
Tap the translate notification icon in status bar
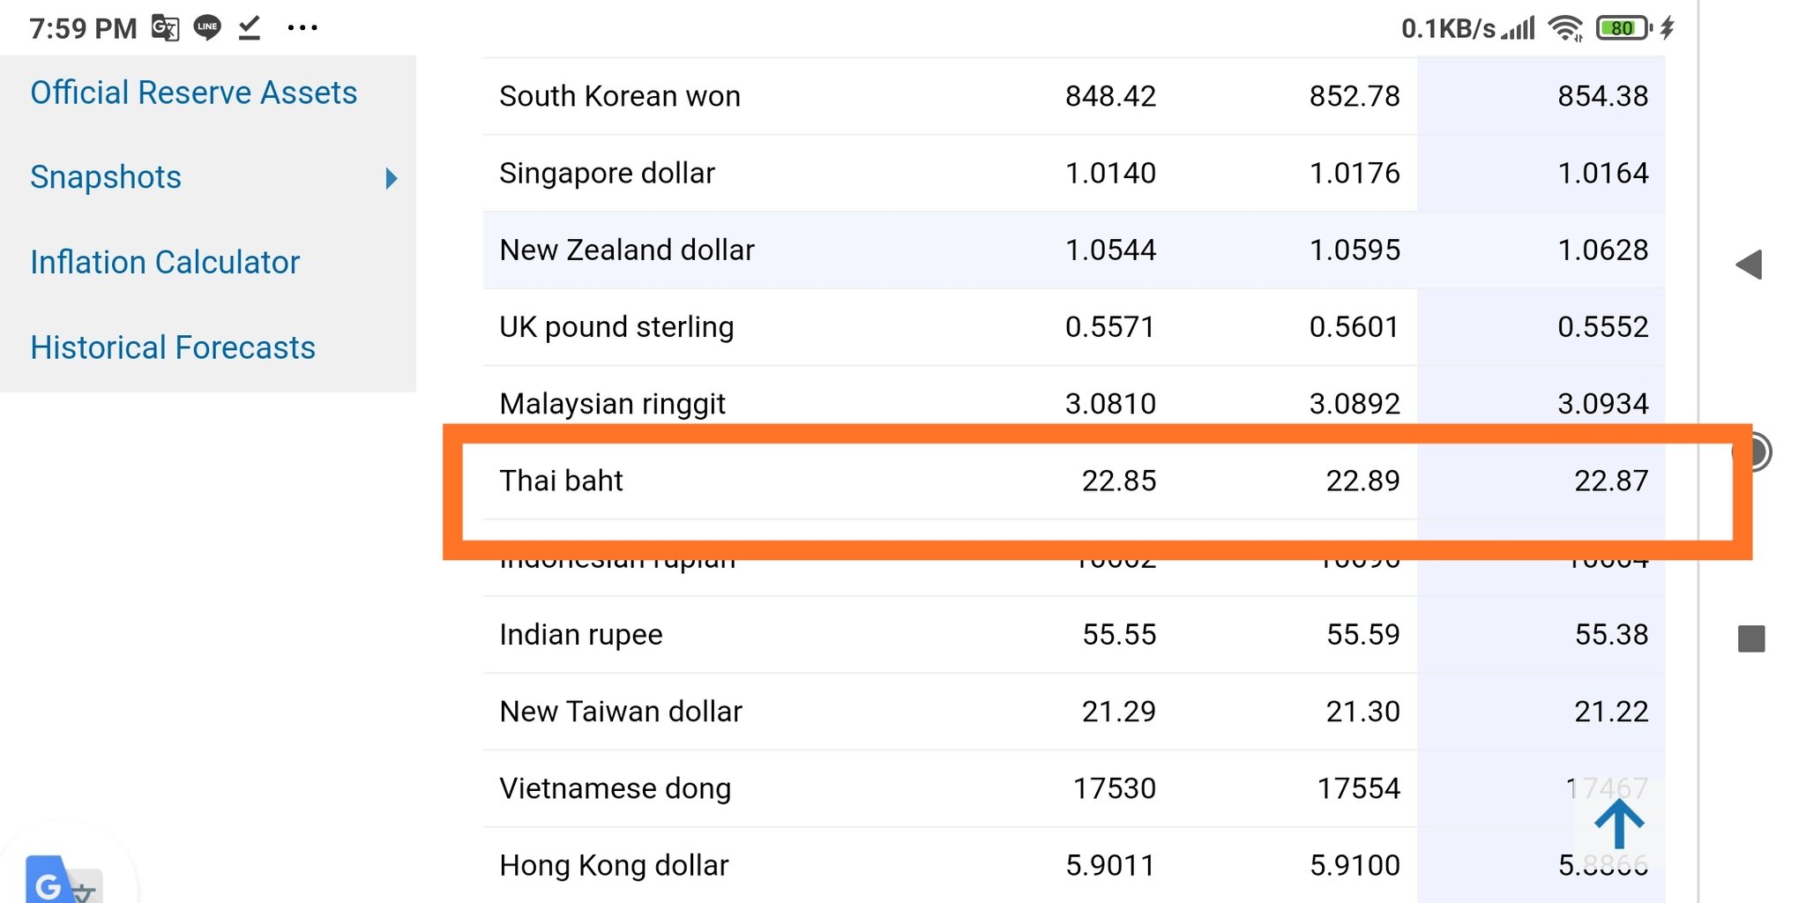click(165, 28)
